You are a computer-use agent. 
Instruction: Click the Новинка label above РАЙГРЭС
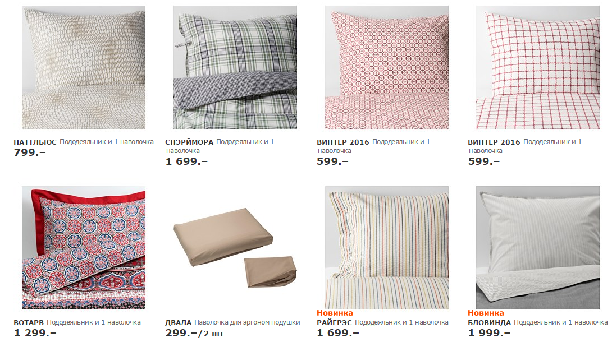335,313
